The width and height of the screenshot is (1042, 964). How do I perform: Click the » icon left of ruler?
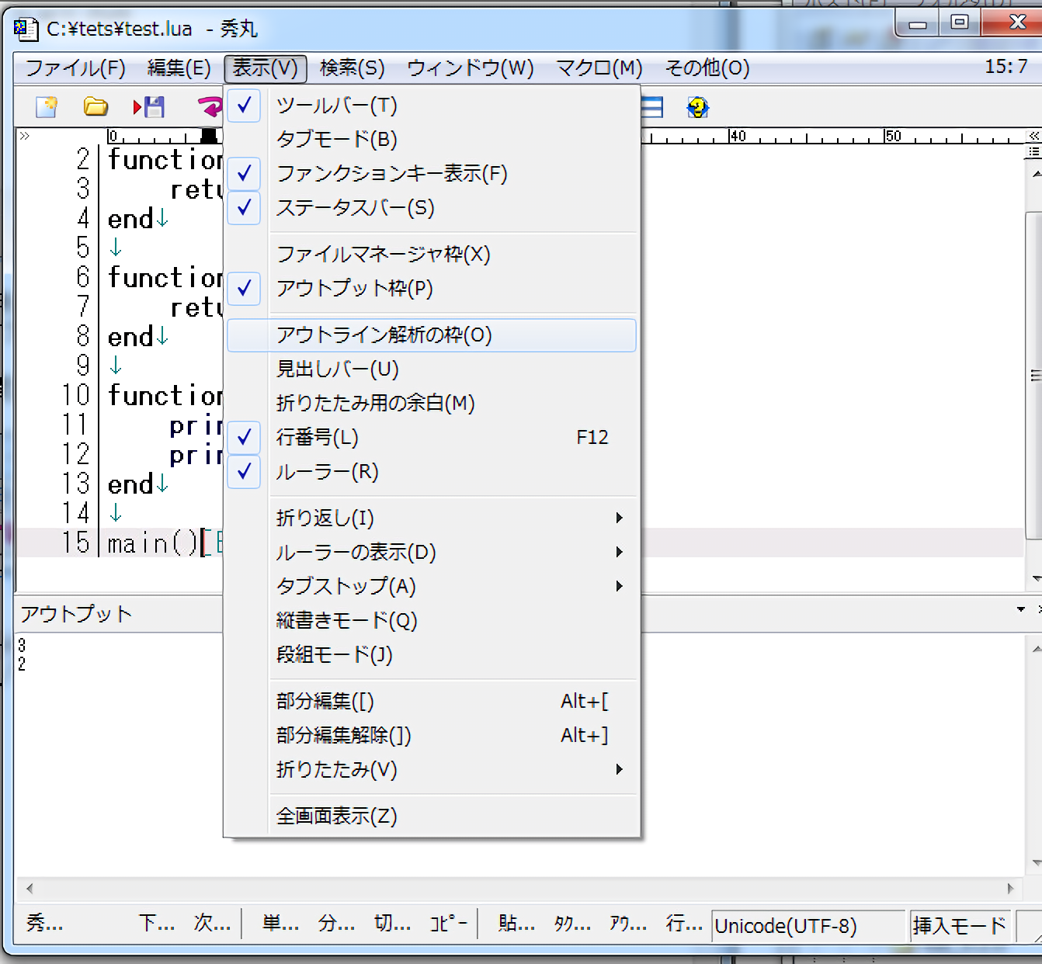tap(25, 137)
